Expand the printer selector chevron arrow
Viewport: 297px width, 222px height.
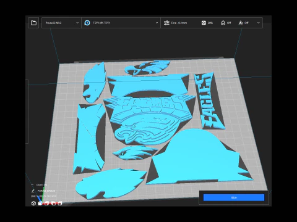coord(77,23)
